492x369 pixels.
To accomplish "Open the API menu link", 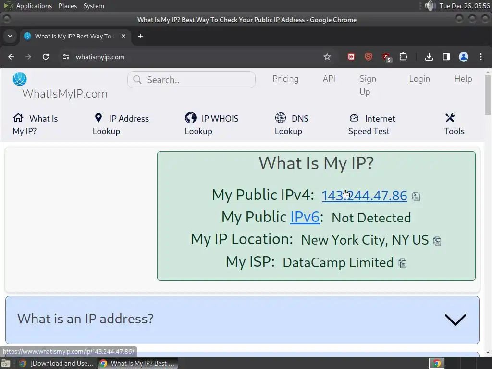I will (x=329, y=79).
